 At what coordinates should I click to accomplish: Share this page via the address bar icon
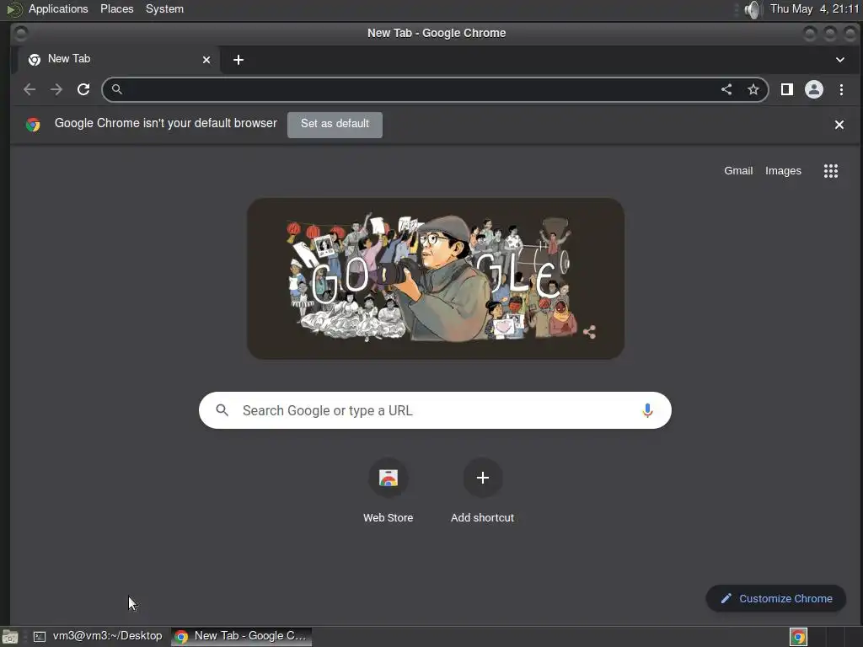tap(726, 89)
